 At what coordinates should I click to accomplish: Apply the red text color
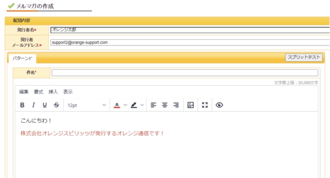(117, 105)
